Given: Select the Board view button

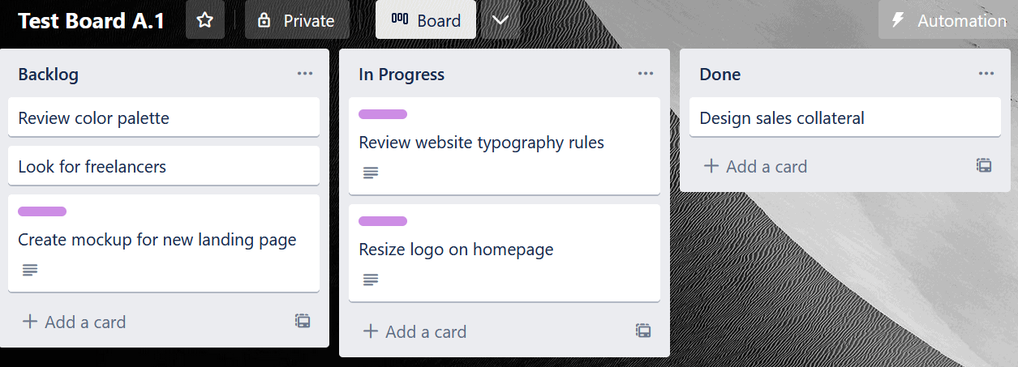Looking at the screenshot, I should pyautogui.click(x=426, y=20).
